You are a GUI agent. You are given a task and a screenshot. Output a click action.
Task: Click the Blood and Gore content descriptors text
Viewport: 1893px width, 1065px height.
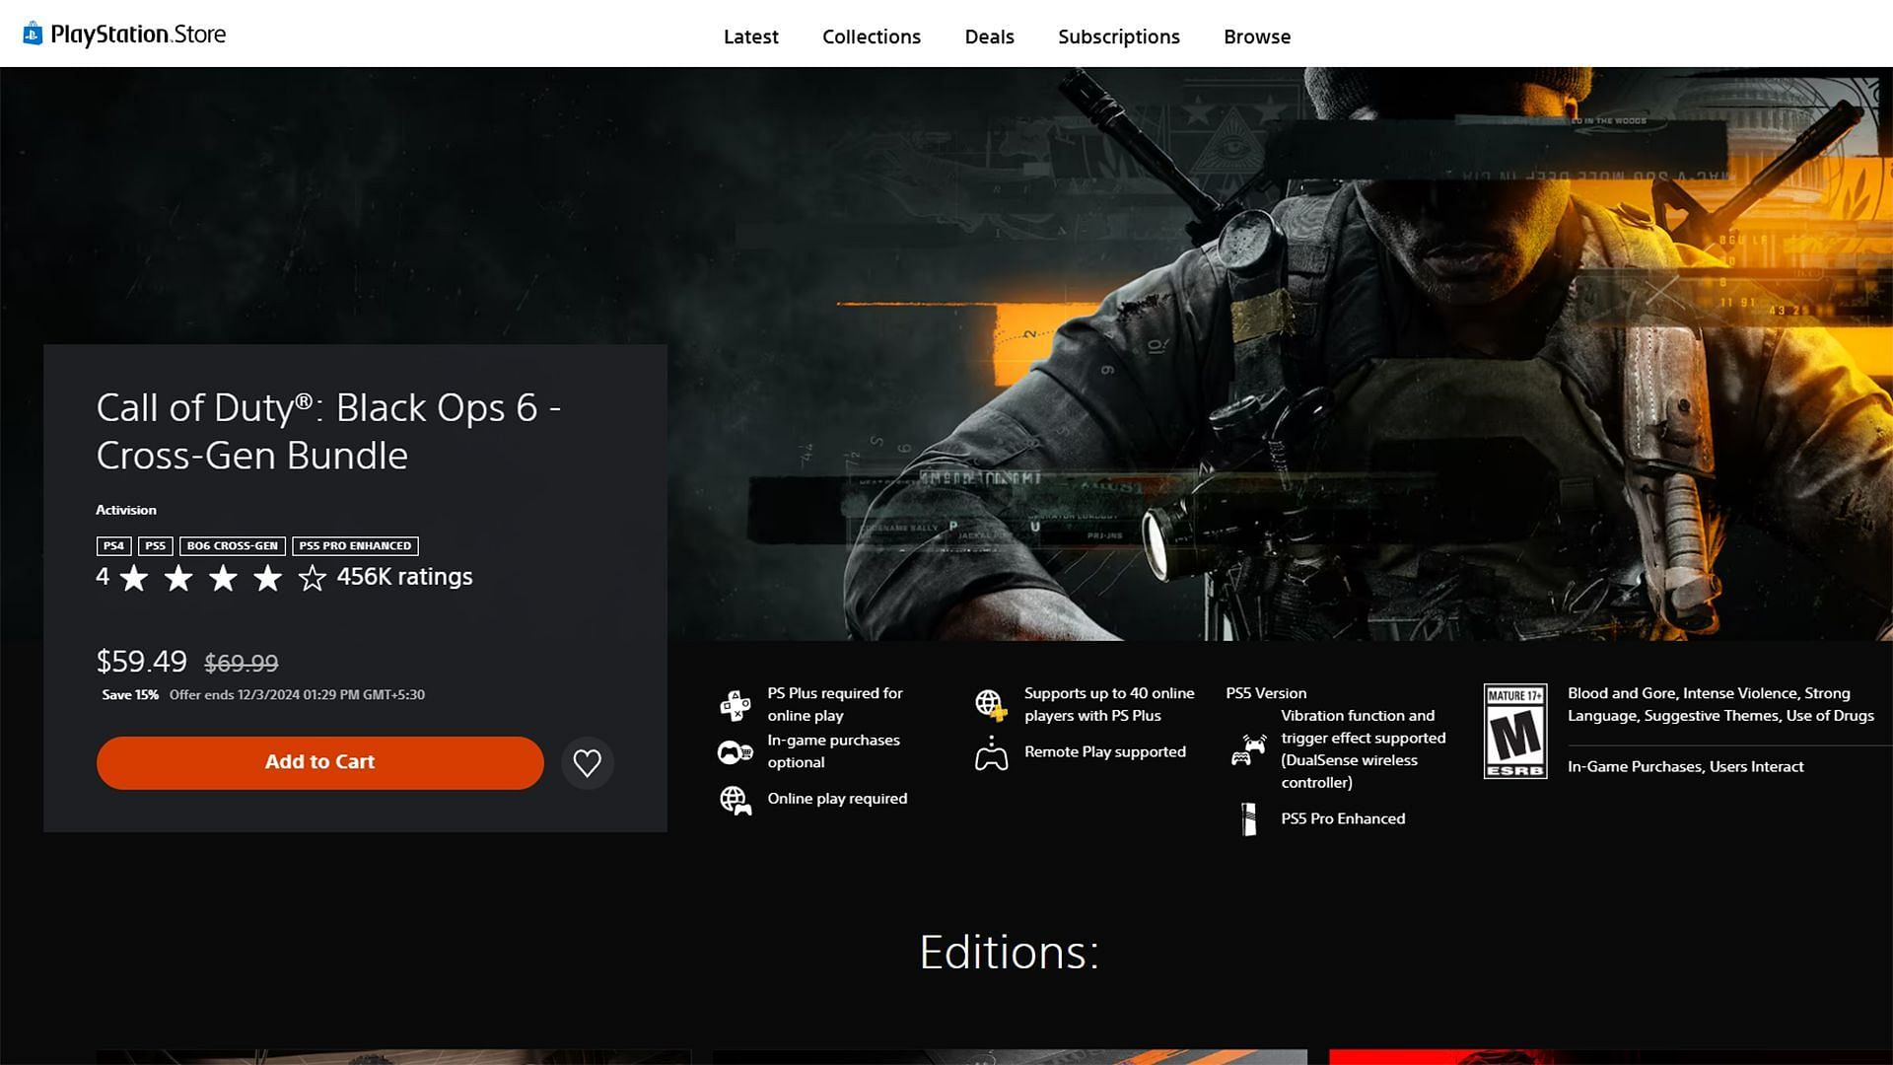pyautogui.click(x=1720, y=704)
